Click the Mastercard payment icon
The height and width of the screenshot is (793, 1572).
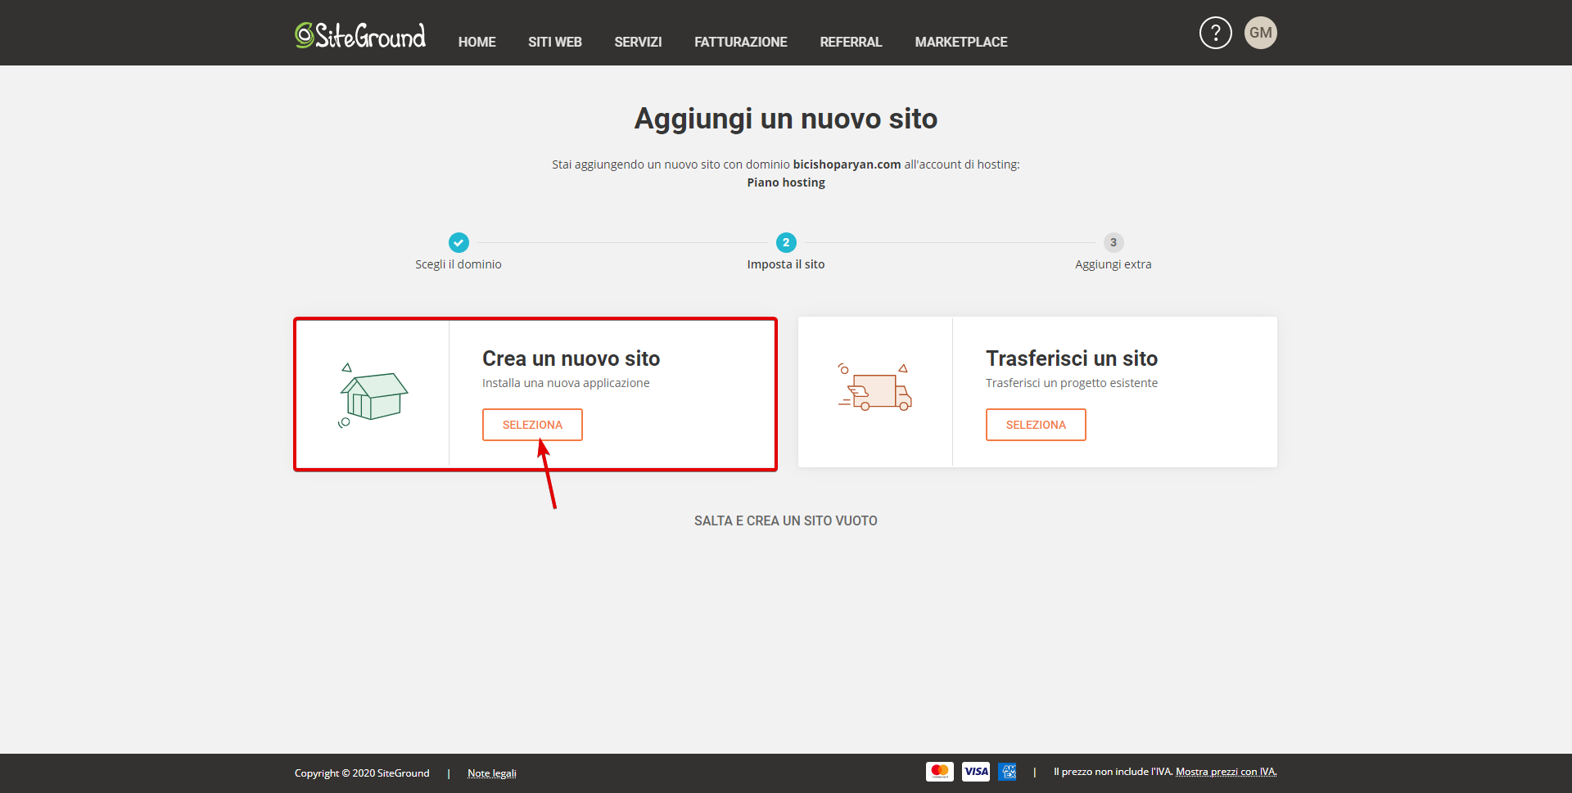point(939,772)
